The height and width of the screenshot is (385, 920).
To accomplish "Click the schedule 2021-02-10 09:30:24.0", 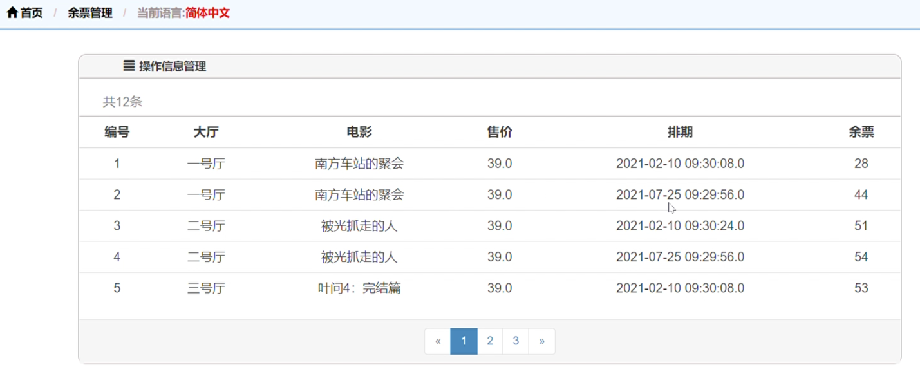I will pos(680,226).
